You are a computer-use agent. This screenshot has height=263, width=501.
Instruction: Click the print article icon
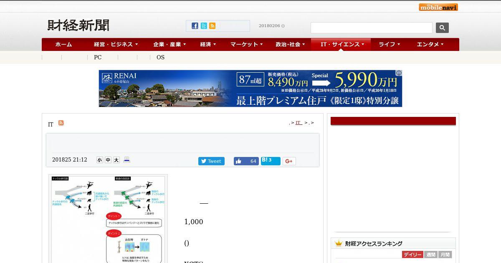click(127, 159)
